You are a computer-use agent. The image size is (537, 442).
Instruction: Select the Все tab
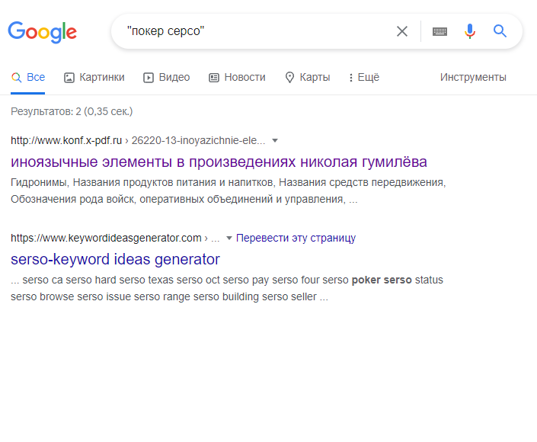27,78
